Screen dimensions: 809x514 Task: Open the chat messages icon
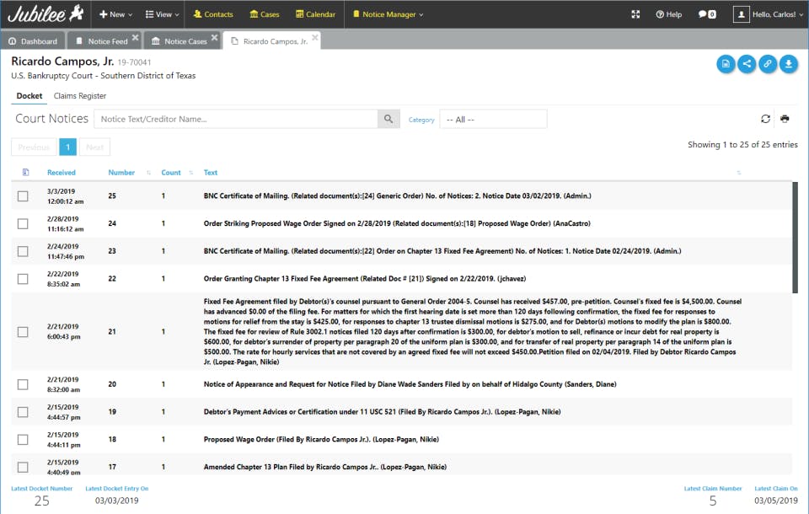pyautogui.click(x=707, y=14)
